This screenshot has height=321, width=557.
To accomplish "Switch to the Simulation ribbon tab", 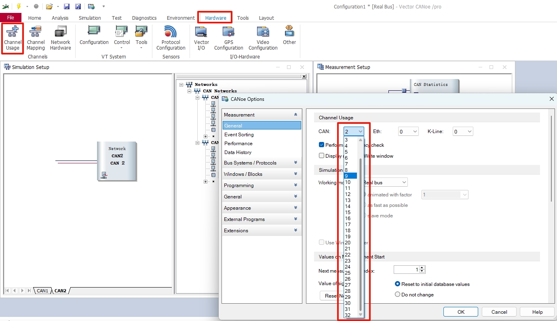I will [x=90, y=18].
